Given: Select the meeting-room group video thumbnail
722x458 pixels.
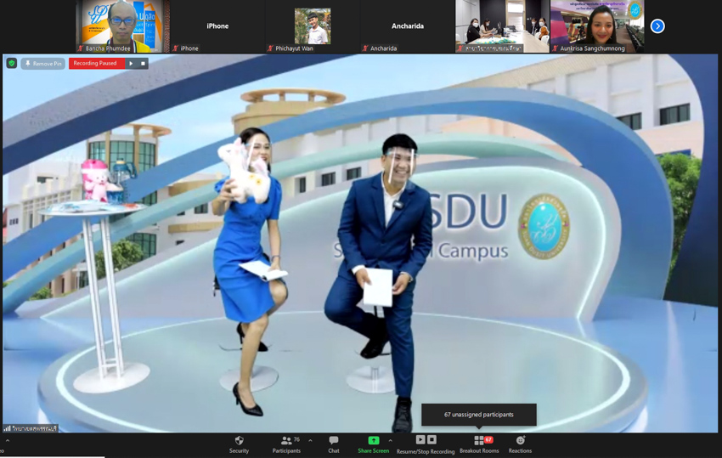Looking at the screenshot, I should click(502, 25).
